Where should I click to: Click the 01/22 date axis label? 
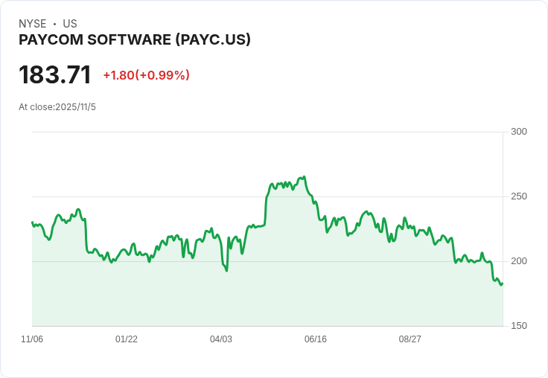pyautogui.click(x=127, y=339)
